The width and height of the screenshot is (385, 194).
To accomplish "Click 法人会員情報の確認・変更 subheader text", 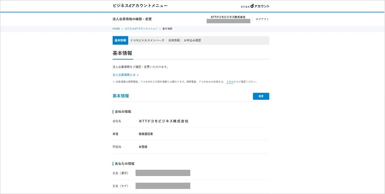I will click(x=132, y=19).
